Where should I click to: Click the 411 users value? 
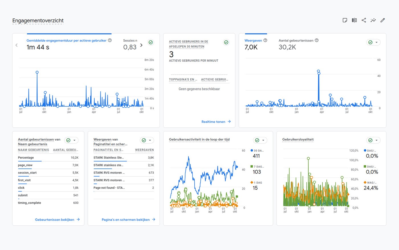click(256, 156)
